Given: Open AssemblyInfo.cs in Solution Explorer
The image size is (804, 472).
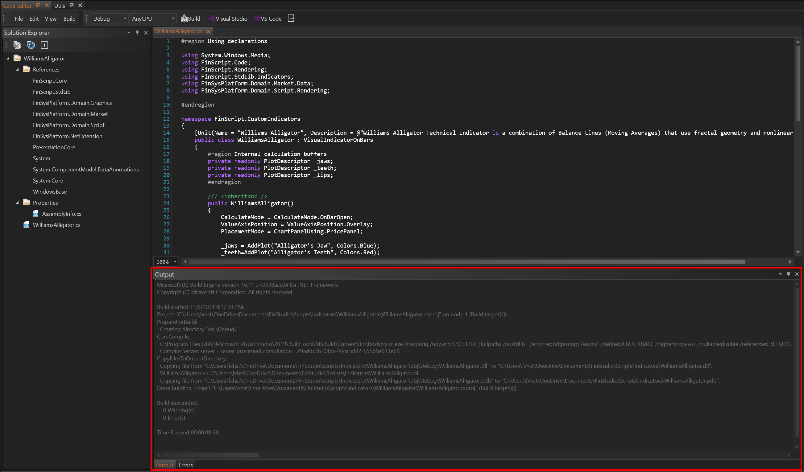Looking at the screenshot, I should (62, 214).
